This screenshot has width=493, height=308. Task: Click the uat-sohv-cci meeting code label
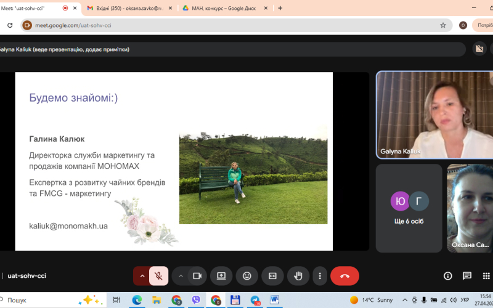[x=26, y=275]
